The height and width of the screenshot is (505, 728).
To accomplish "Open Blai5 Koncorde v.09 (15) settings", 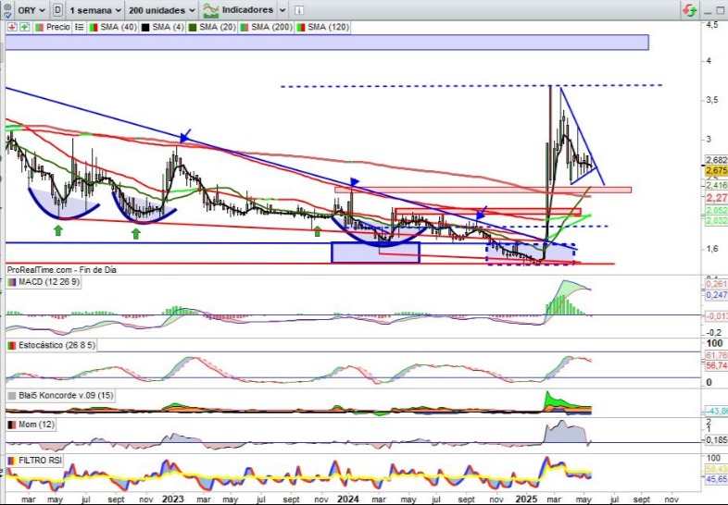I will pos(60,396).
